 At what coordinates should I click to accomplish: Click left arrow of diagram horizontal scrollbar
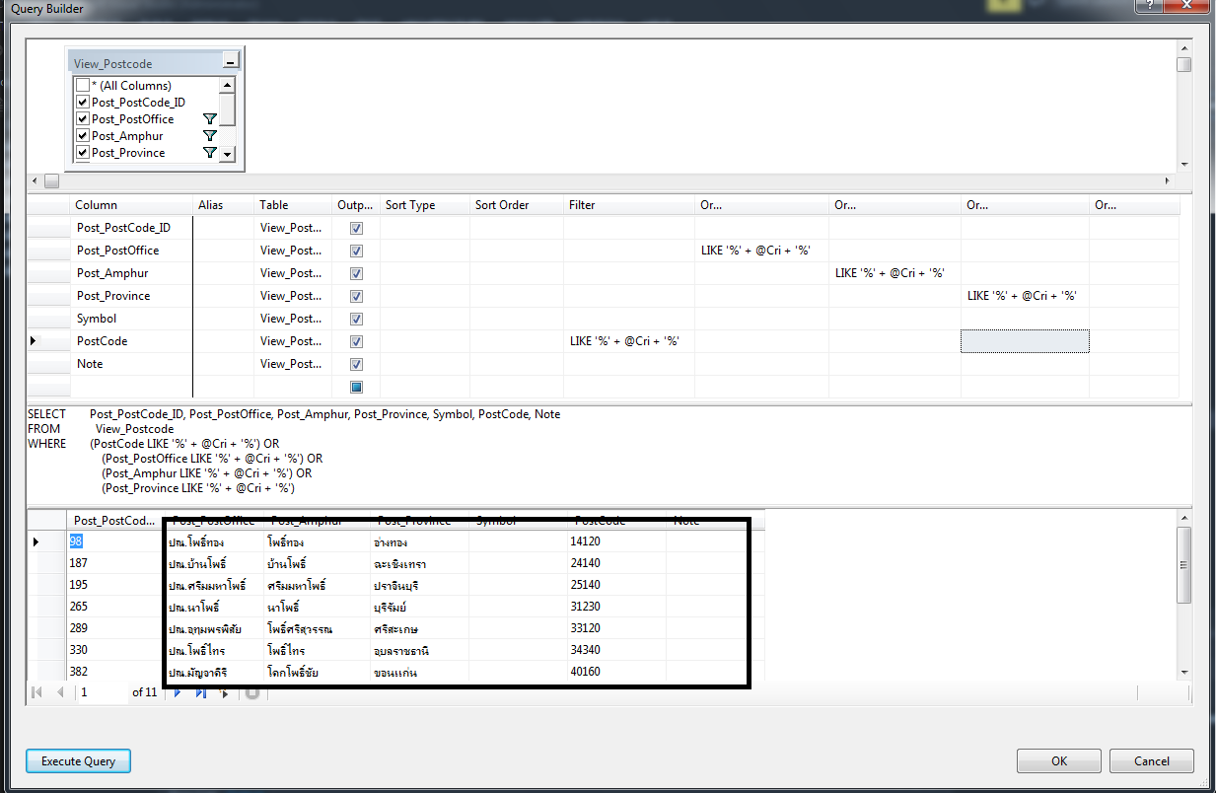pyautogui.click(x=36, y=181)
